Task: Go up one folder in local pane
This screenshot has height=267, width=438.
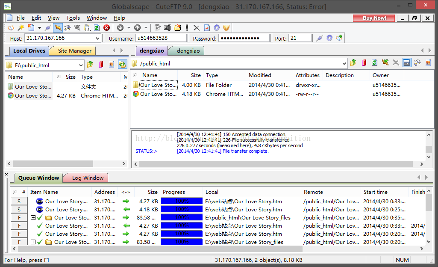Action: pos(90,65)
